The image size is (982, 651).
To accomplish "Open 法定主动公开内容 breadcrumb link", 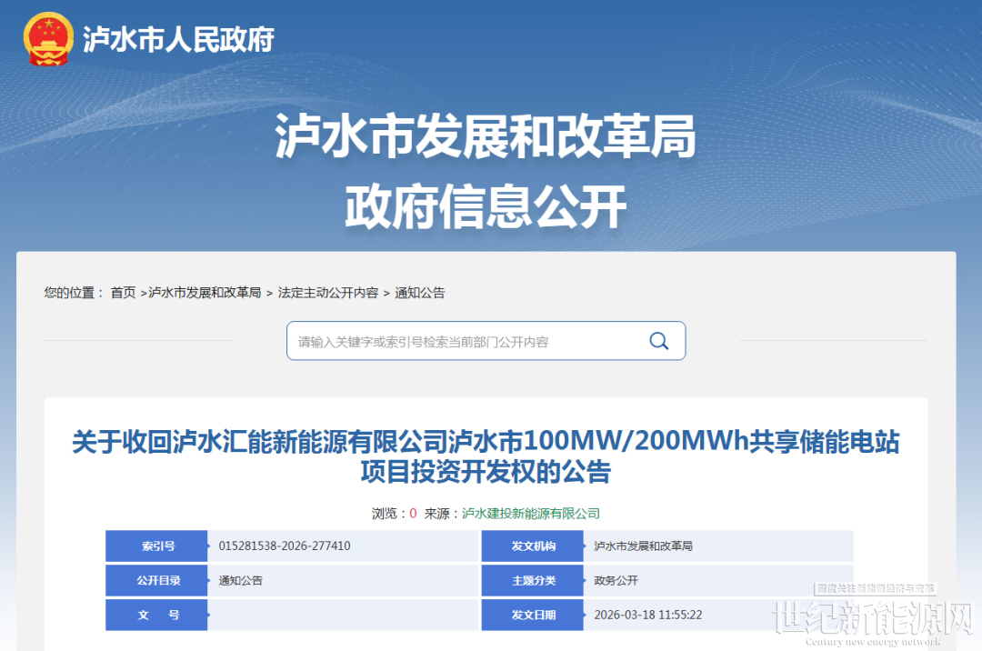I will point(328,293).
